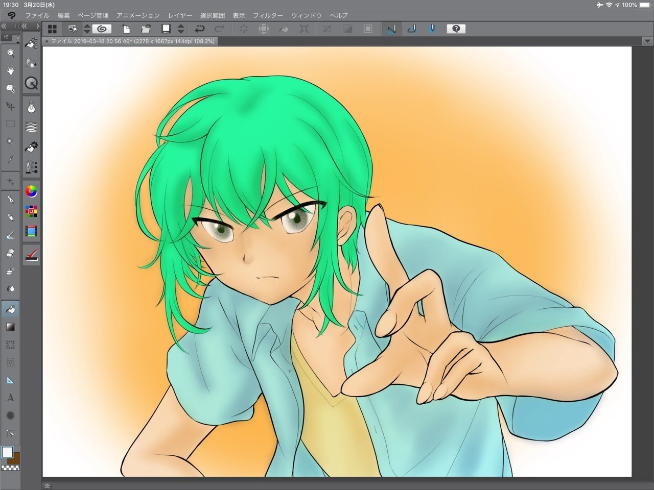Click the Fill command bar bucket icon
Screen dimensions: 654x490
(284, 29)
